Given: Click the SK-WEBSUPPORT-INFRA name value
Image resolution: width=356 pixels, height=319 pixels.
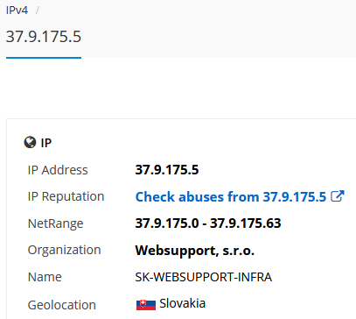Looking at the screenshot, I should (x=204, y=277).
